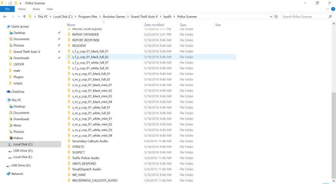The width and height of the screenshot is (336, 184).
Task: Switch to the Home ribbon tab
Action: tap(22, 9)
